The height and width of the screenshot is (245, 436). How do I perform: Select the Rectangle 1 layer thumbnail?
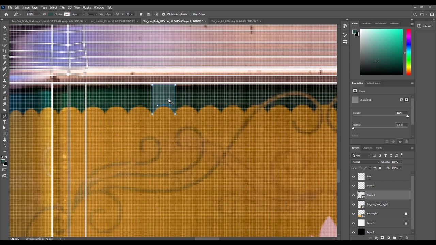coord(361,214)
